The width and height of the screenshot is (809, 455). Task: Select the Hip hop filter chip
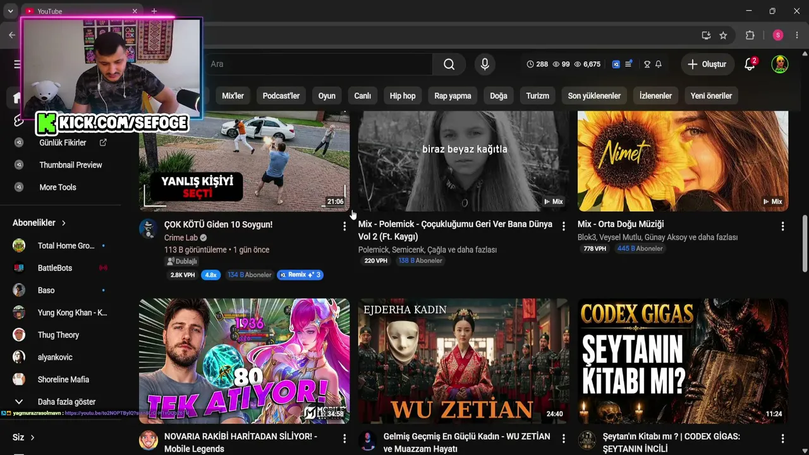pyautogui.click(x=403, y=96)
